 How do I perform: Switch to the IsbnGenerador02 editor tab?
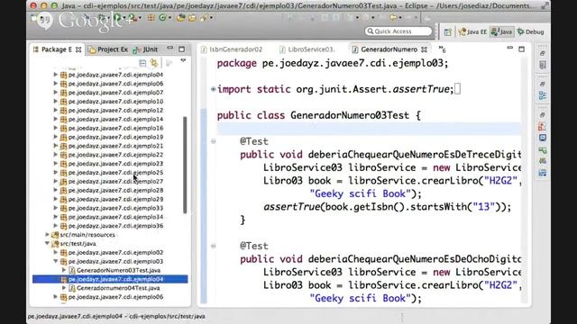233,49
